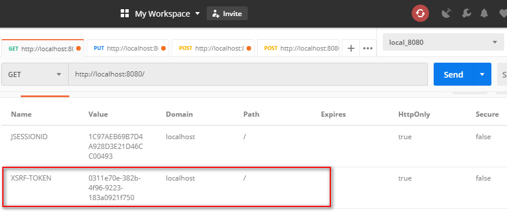This screenshot has height=211, width=507.
Task: Click localhost domain in XSRF-TOKEN row
Action: (180, 178)
